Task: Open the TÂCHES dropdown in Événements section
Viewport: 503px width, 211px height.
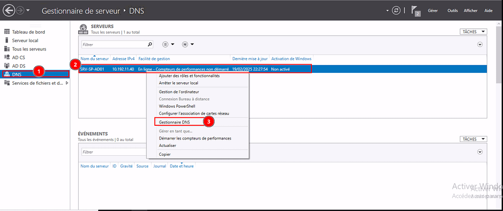Action: [x=474, y=139]
